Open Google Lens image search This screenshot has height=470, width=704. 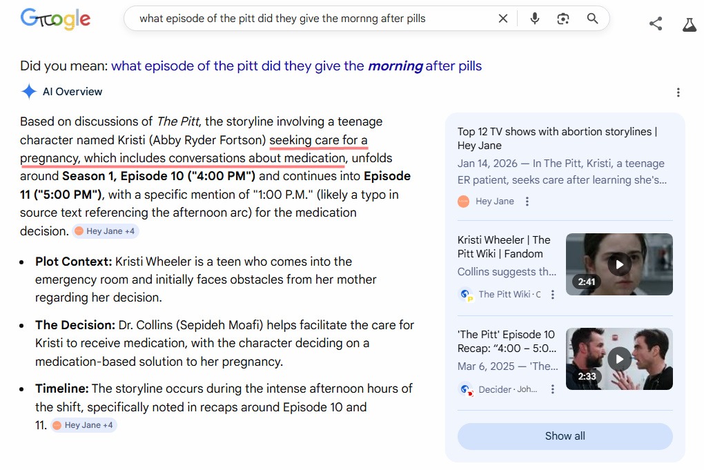(563, 19)
